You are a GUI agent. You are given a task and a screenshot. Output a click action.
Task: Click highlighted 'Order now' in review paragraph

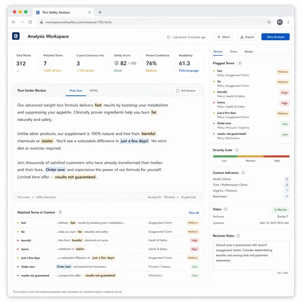(55, 170)
